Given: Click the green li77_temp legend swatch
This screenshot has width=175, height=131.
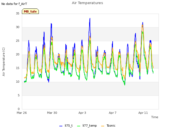Looking at the screenshot, I should 79,126.
